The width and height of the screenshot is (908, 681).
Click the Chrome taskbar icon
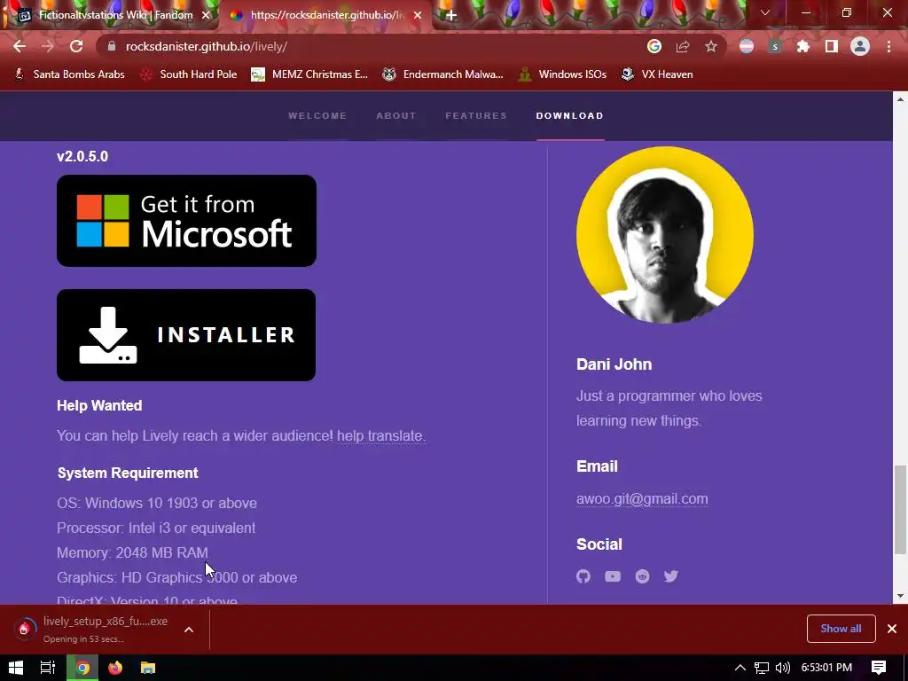pos(82,668)
